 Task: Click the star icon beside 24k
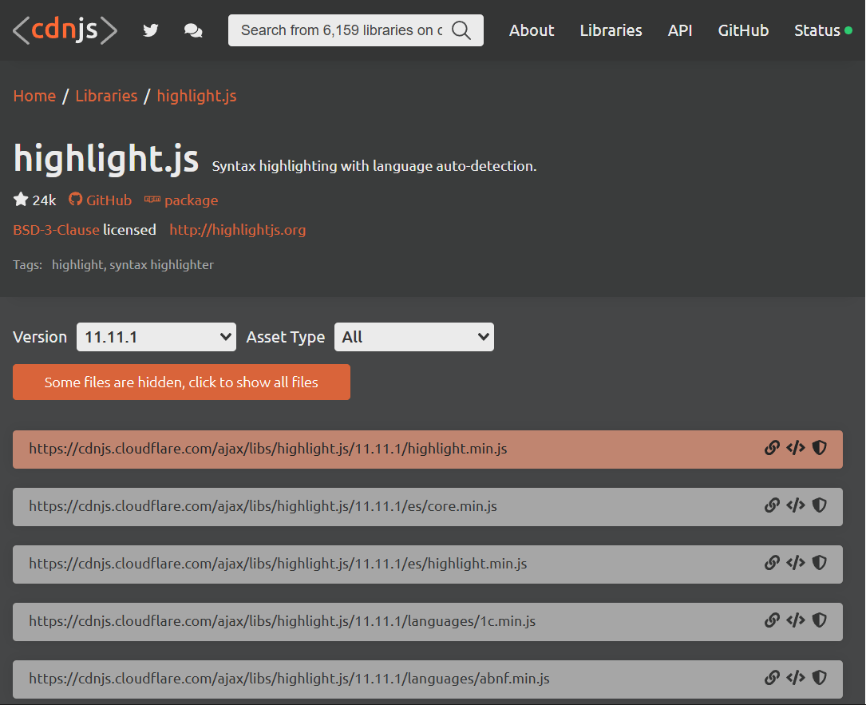point(21,200)
